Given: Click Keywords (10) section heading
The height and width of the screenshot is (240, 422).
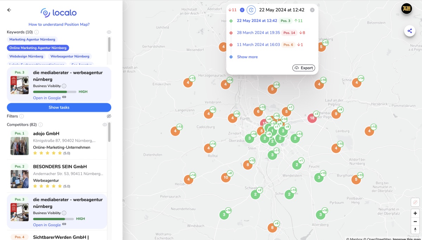Looking at the screenshot, I should [20, 32].
